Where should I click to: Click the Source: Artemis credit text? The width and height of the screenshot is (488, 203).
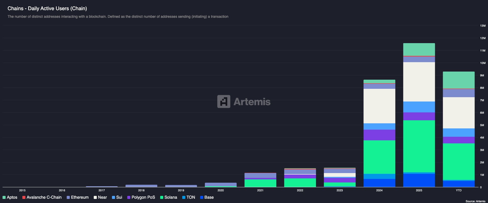476,201
